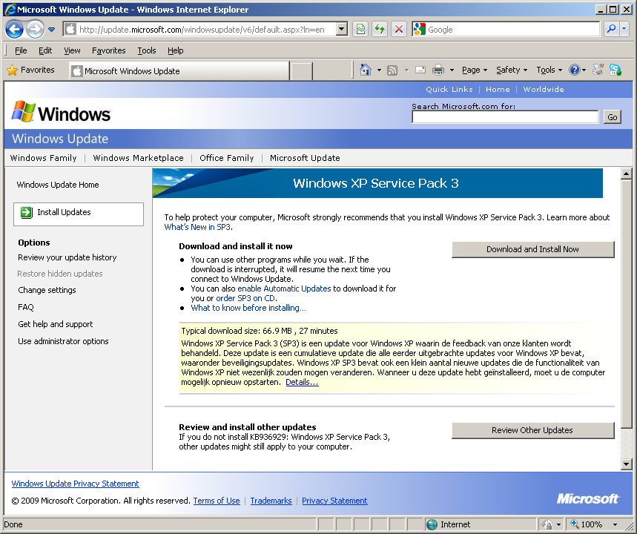Click enable Automatic Updates link
637x534 pixels.
coord(284,289)
